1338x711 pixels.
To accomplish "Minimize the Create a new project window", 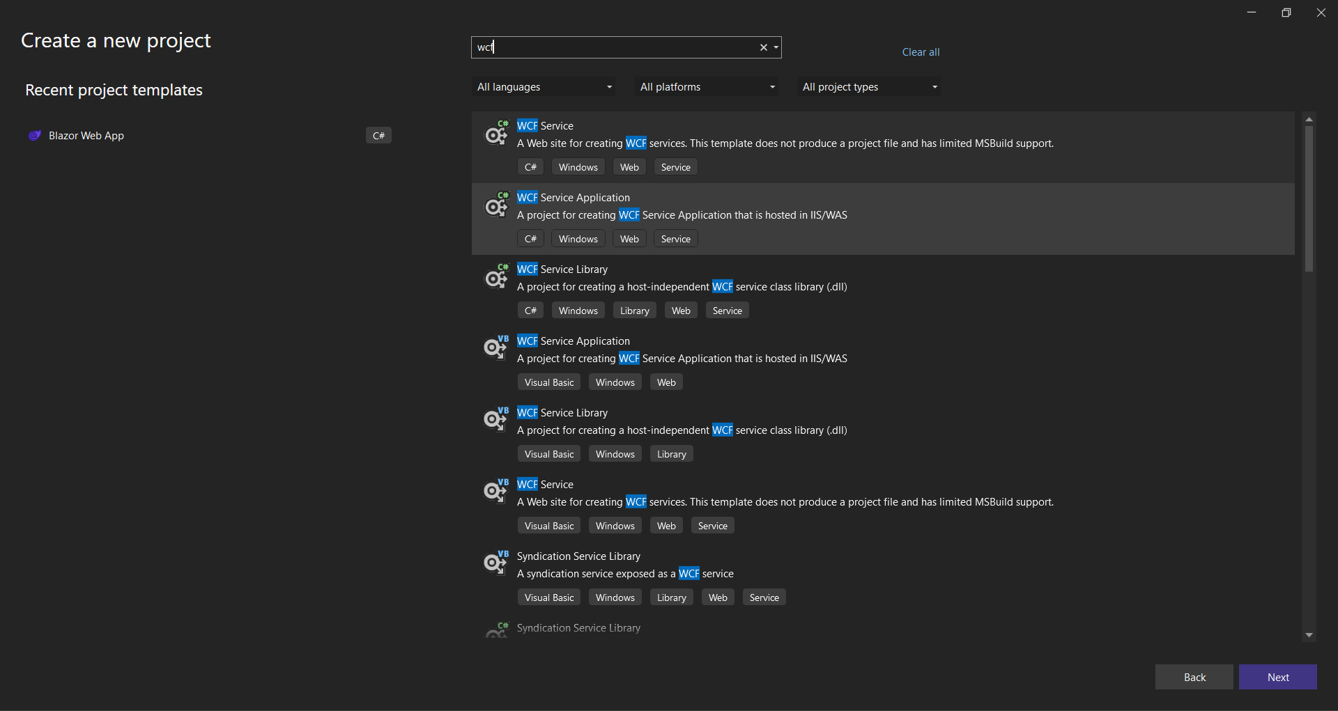I will pyautogui.click(x=1252, y=13).
